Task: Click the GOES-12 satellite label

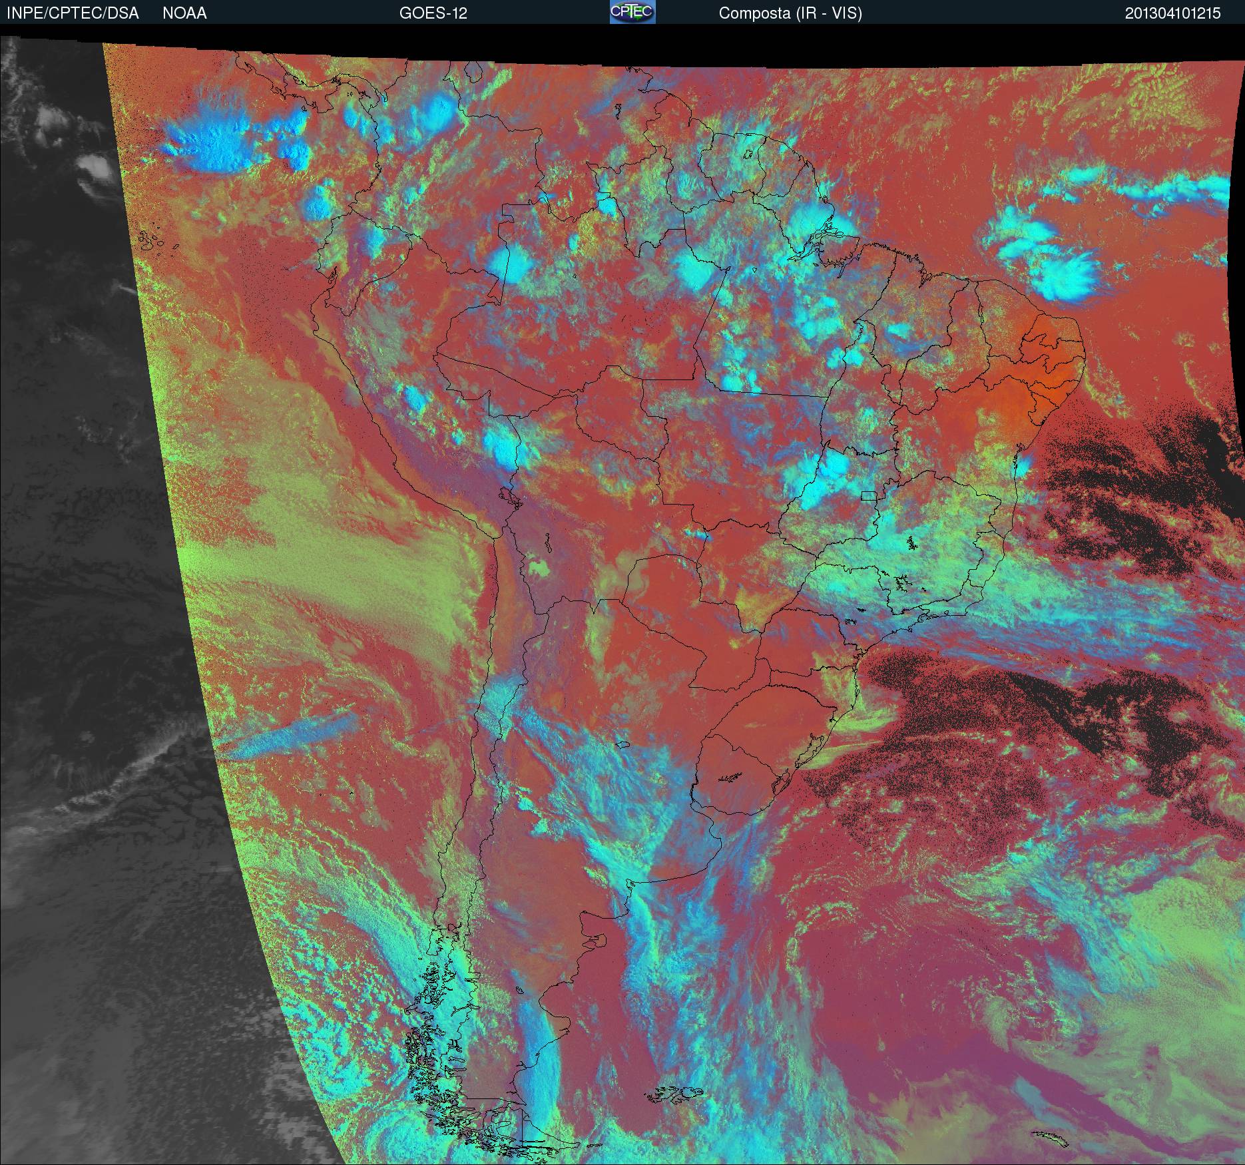Action: point(433,13)
